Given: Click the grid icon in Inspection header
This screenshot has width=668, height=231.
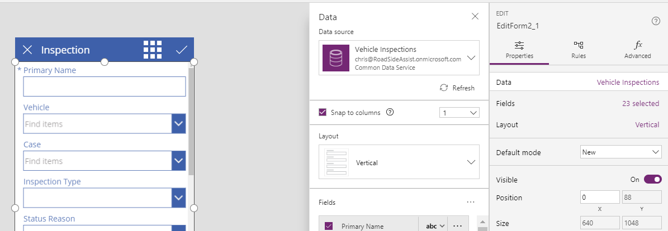Looking at the screenshot, I should pos(153,50).
